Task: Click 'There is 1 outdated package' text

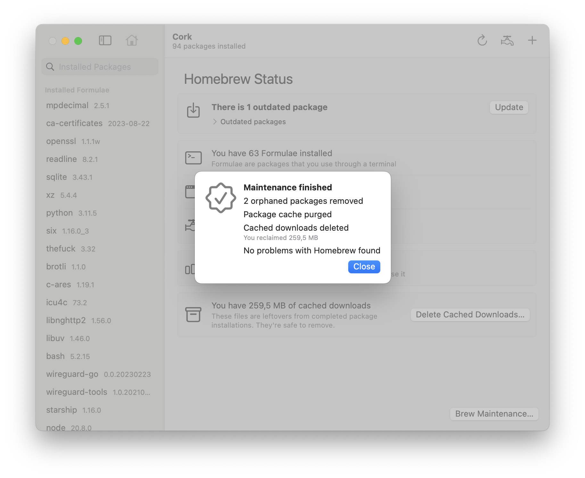Action: [269, 107]
